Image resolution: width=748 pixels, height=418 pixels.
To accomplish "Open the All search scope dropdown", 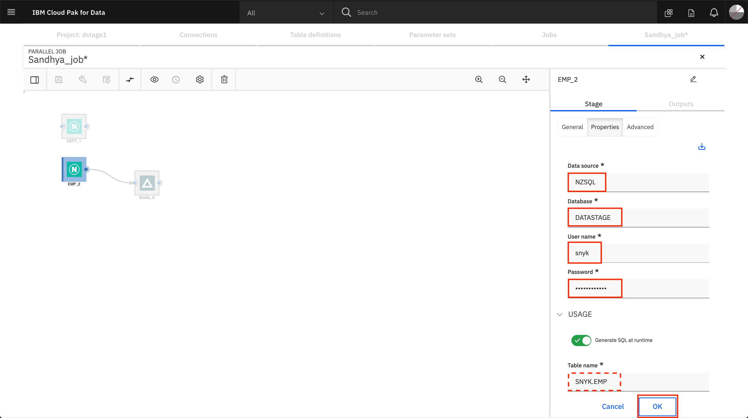I will click(286, 13).
